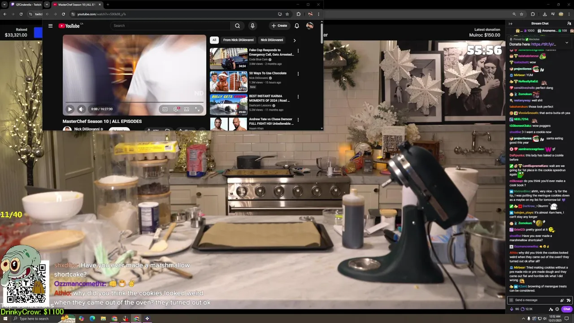This screenshot has height=323, width=574.
Task: Open Twitch chat settings gear
Action: 557,309
